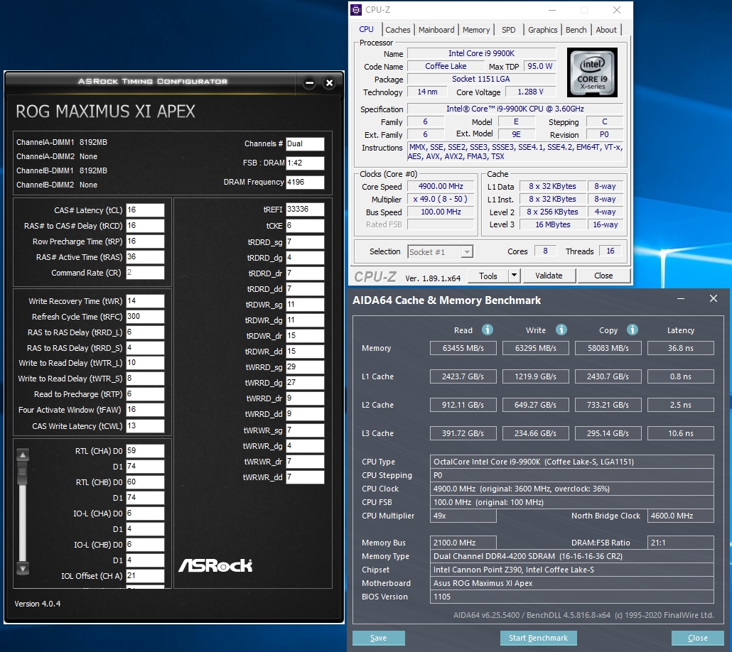Open the Memory tab in CPU-Z
Viewport: 732px width, 652px height.
tap(476, 30)
